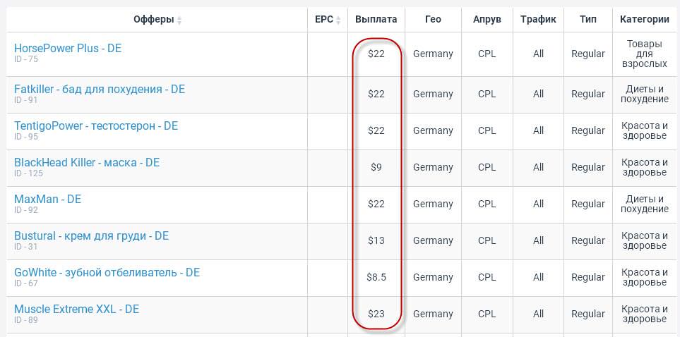Click Товары для взрослых category cell
Viewport: 680px width, 337px height.
tap(646, 54)
